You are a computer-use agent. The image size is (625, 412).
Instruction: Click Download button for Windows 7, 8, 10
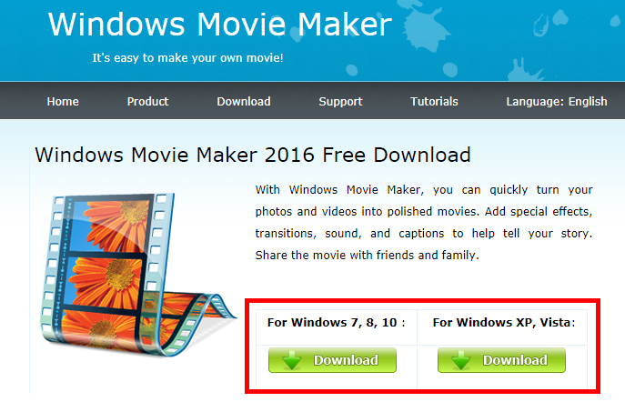(332, 360)
